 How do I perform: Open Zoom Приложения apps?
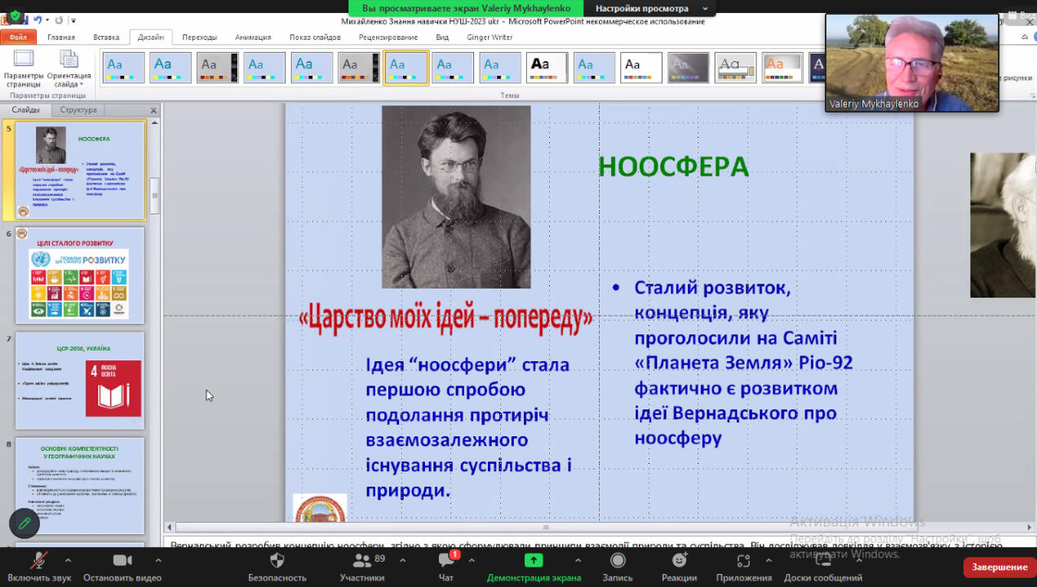pyautogui.click(x=743, y=567)
